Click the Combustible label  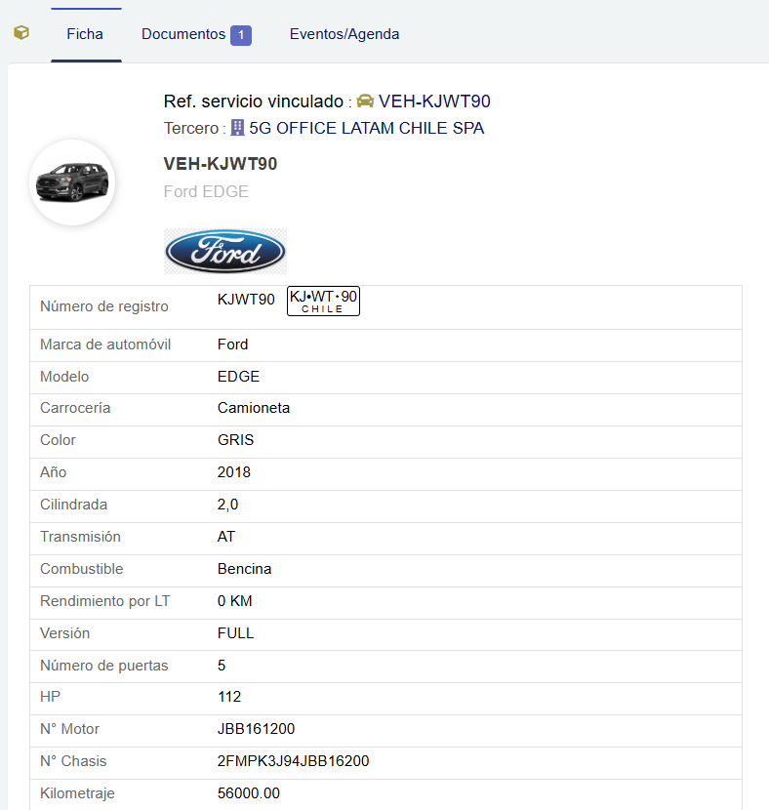(x=82, y=569)
